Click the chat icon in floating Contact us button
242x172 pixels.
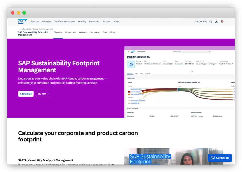tap(213, 158)
